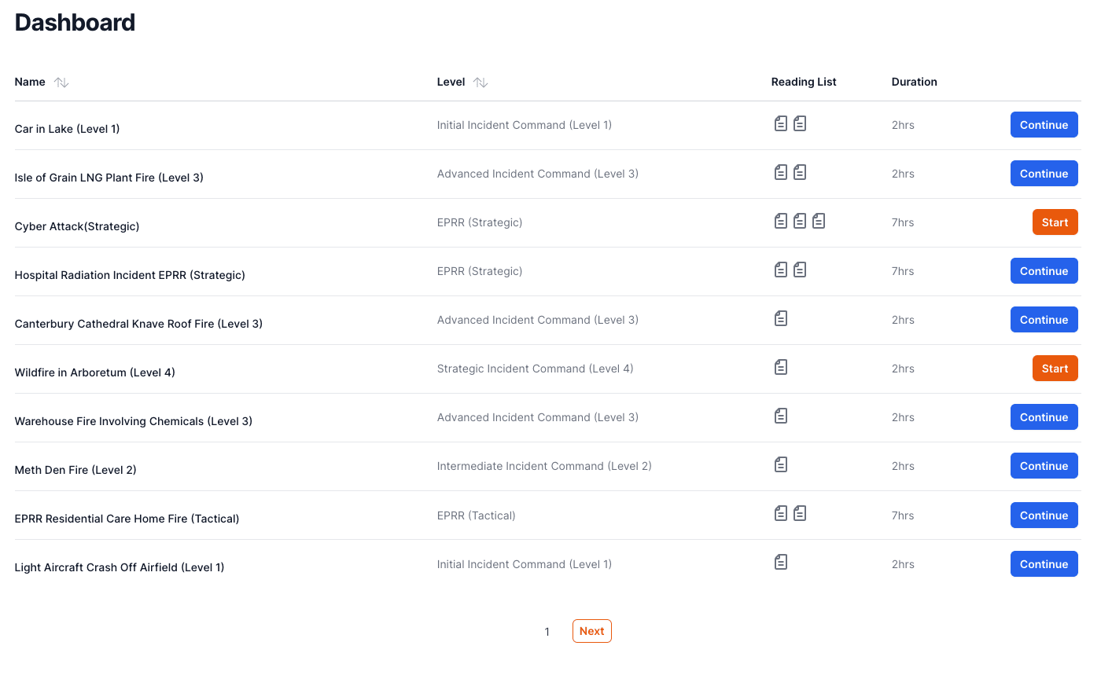Open reading document for Canterbury Cathedral fire
The width and height of the screenshot is (1101, 675).
[781, 318]
